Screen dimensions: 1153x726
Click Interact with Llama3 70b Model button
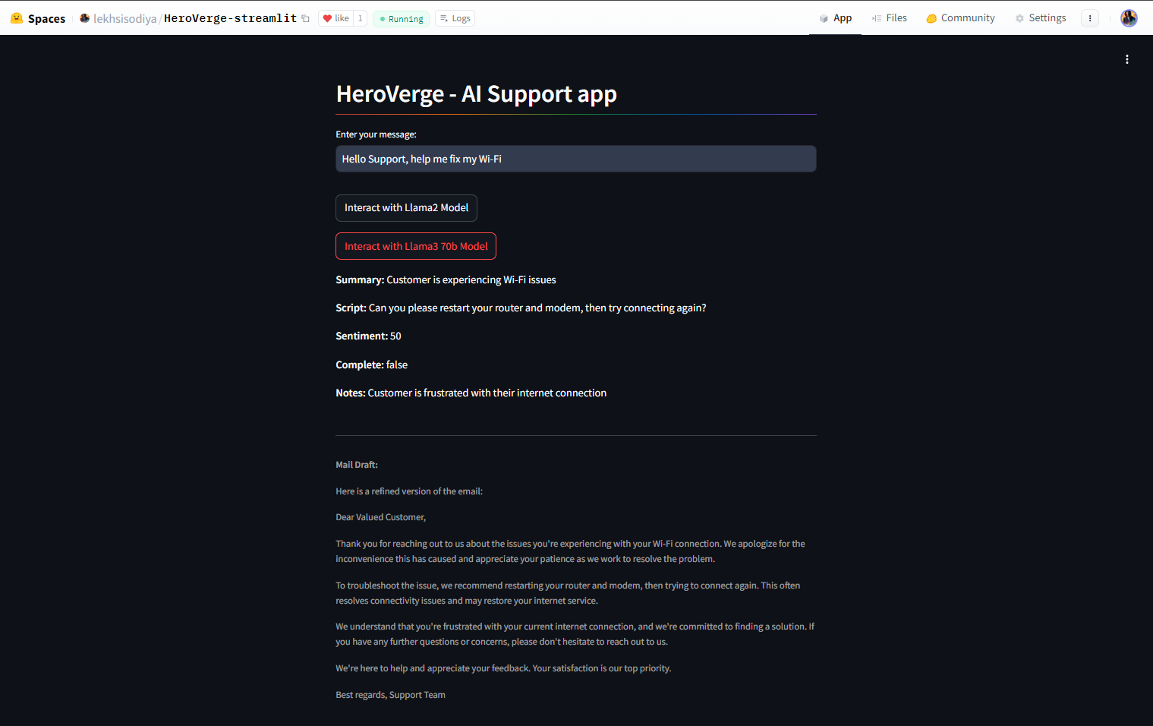(x=416, y=246)
